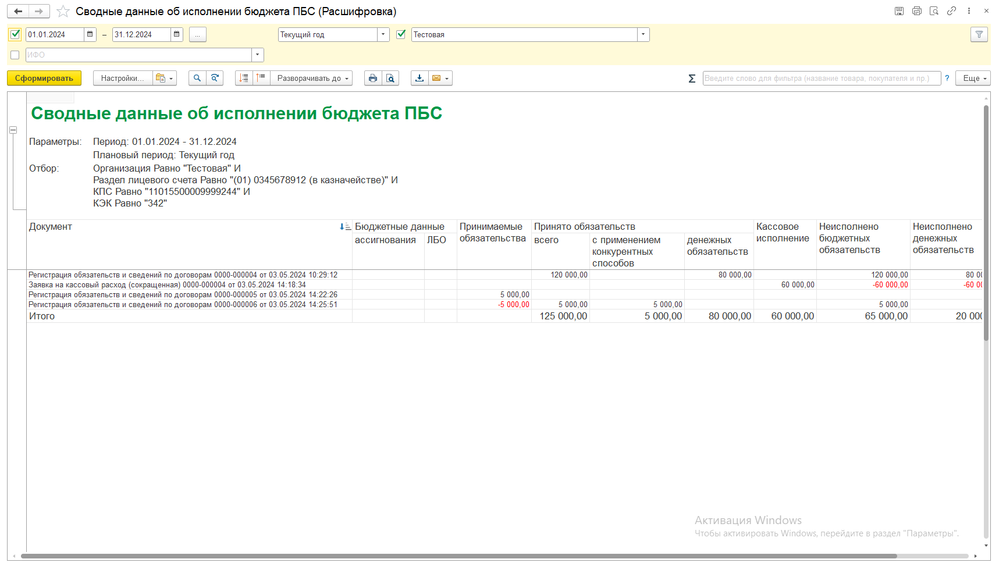Click the Документ column header
999x566 pixels.
[x=51, y=226]
